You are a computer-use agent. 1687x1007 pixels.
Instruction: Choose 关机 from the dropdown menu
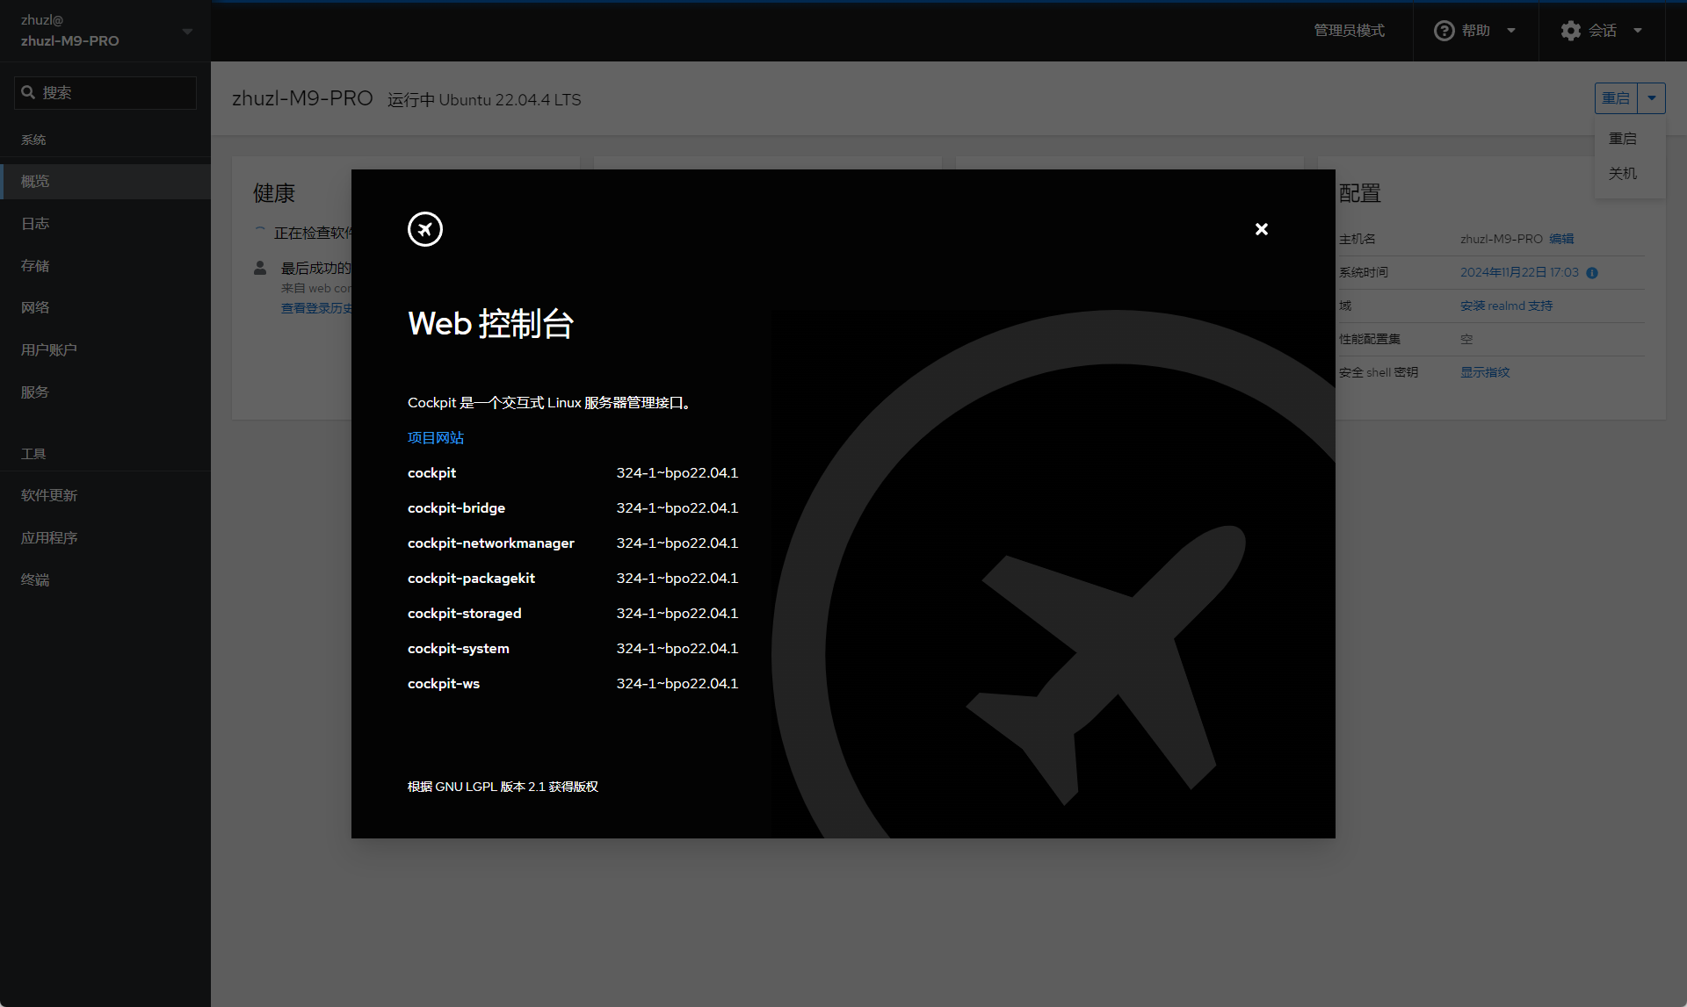pos(1630,174)
